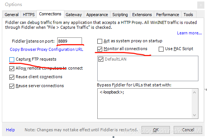Switch to the General tab

[x=12, y=15]
